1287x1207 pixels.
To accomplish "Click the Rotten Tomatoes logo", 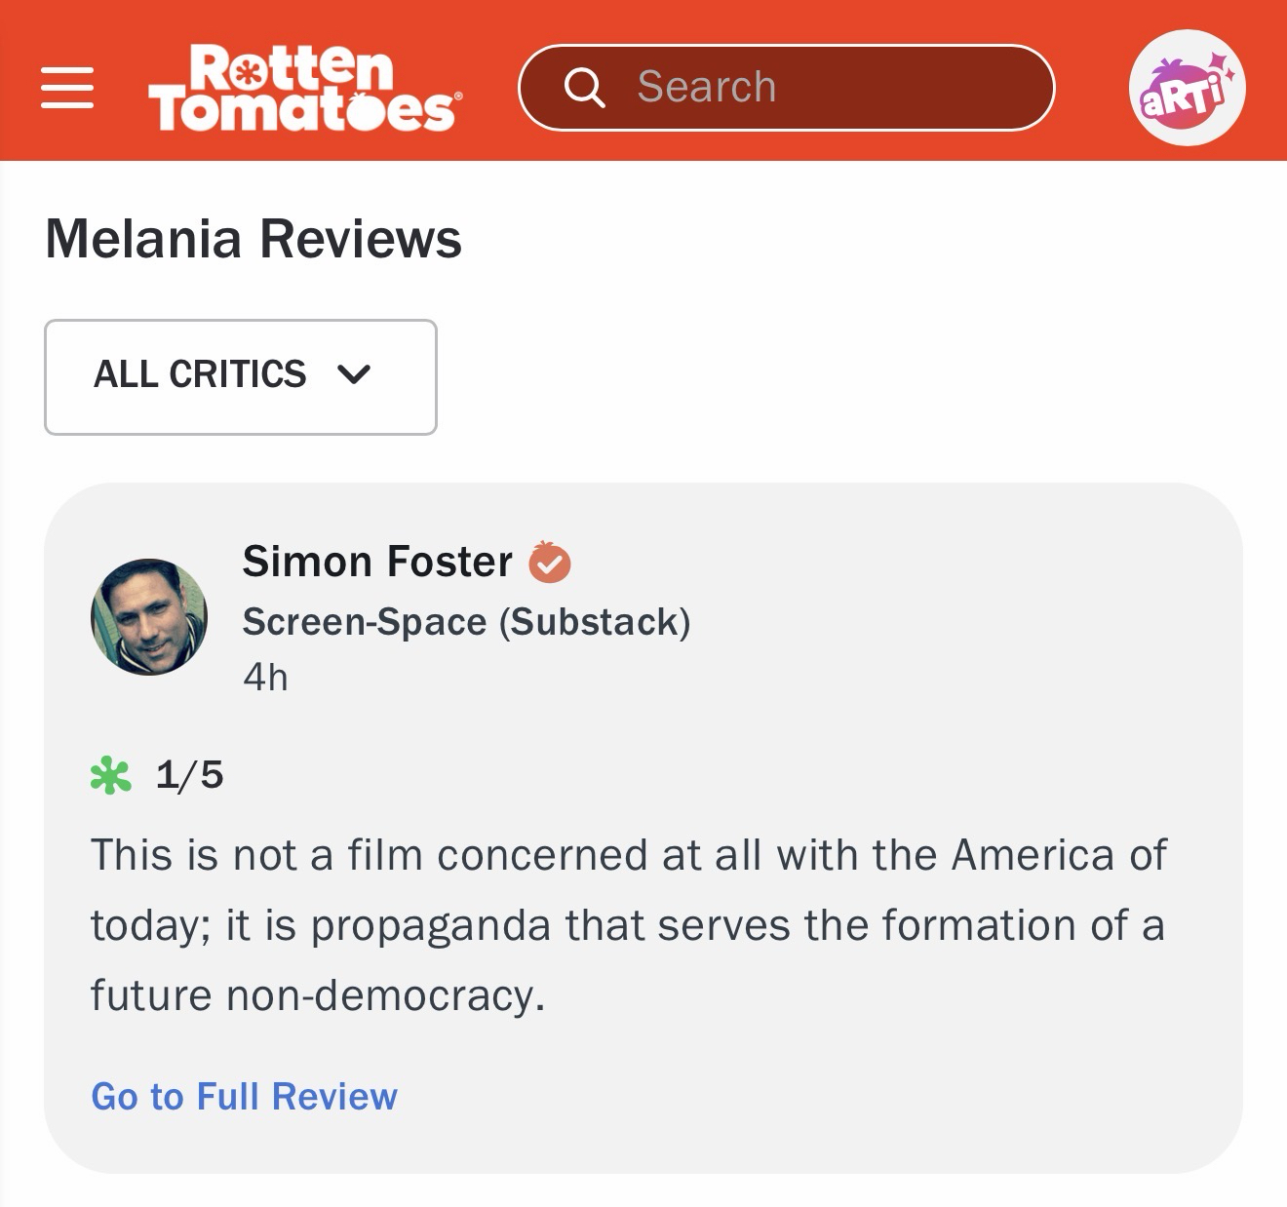I will [x=304, y=88].
